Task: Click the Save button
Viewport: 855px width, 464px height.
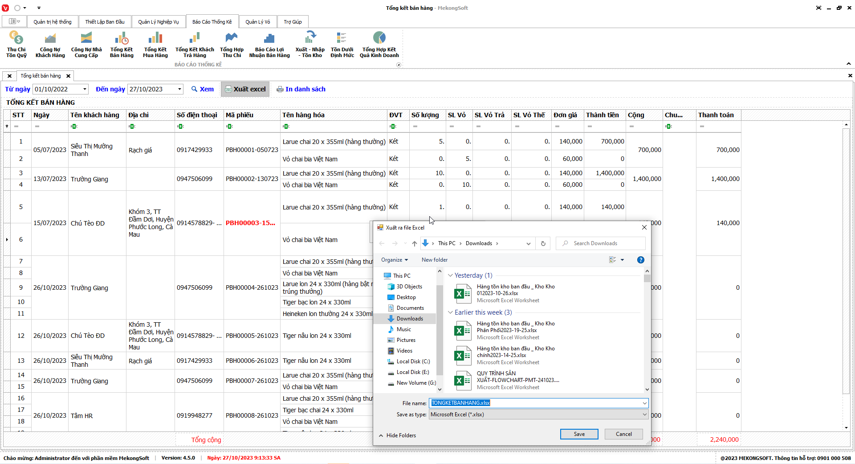Action: [579, 434]
